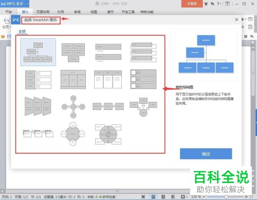Select the picture list with gray bars
The image size is (257, 200).
[143, 79]
